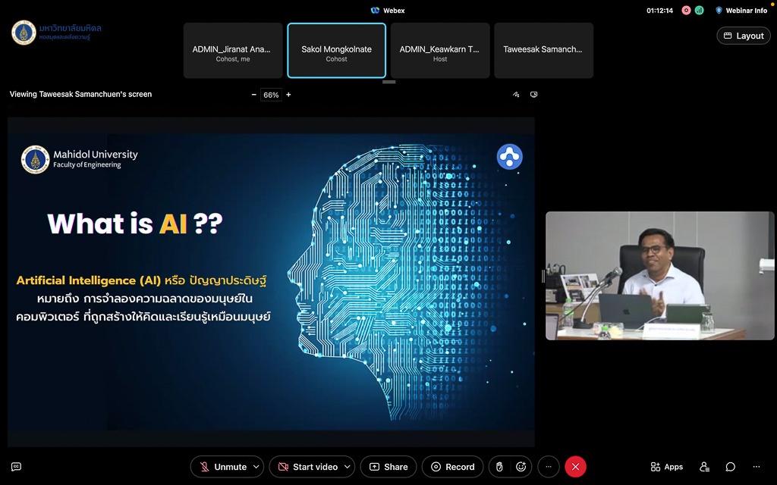Click the recording indicator icon

pyautogui.click(x=686, y=11)
